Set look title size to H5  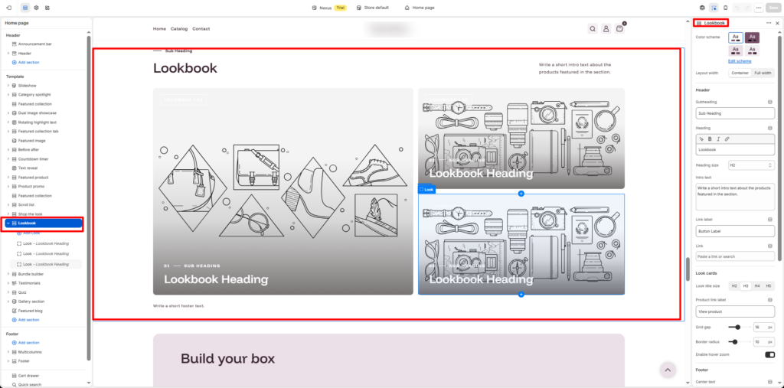[769, 286]
